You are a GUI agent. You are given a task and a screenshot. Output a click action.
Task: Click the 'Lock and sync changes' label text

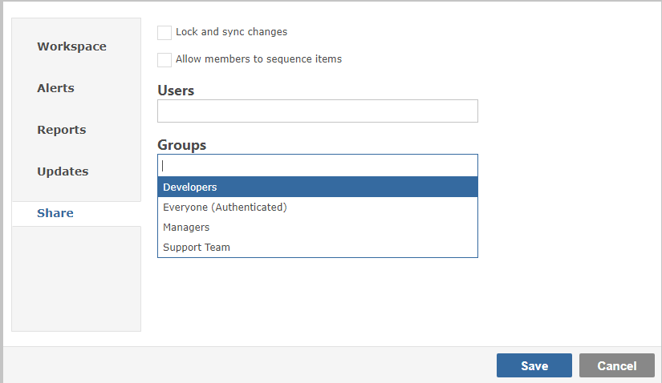tap(231, 32)
